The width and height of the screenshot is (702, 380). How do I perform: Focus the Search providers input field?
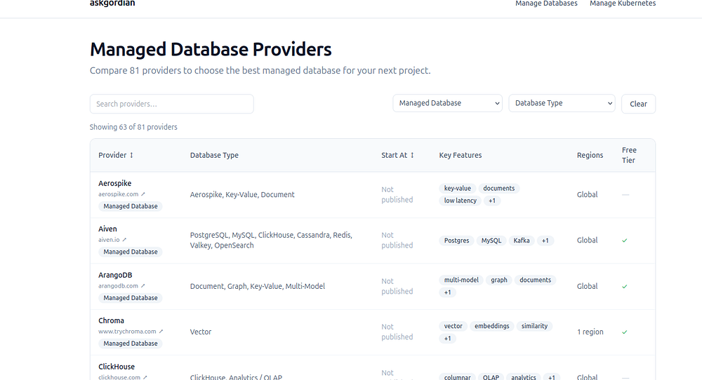[172, 104]
